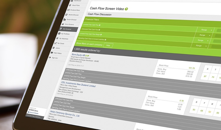Viewport: 221px width, 130px height.
Task: Click the Market Browser globe icon
Action: 67,14
